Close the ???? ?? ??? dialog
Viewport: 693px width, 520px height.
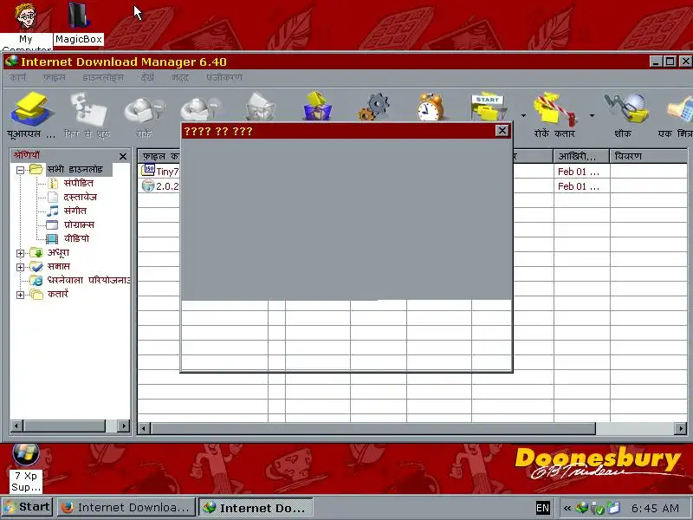click(502, 131)
